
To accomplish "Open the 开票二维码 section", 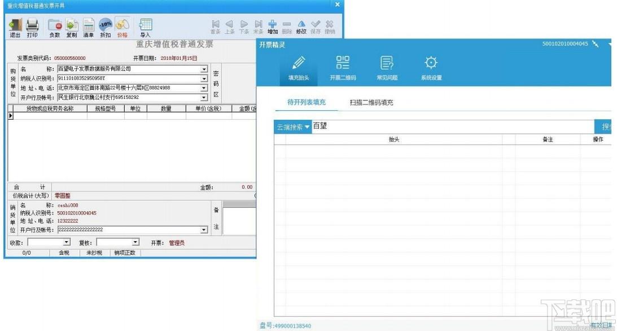I will [x=343, y=68].
